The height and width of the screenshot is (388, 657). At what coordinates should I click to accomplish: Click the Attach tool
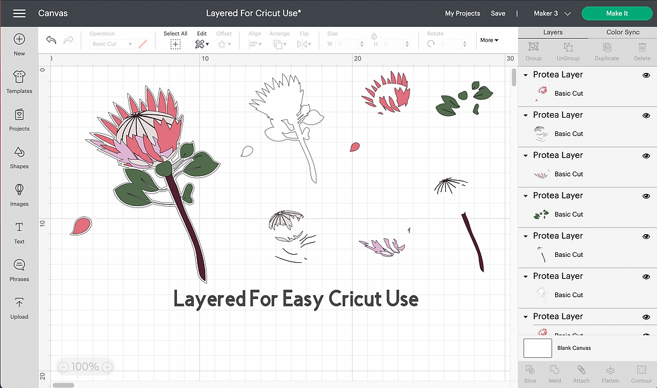click(x=581, y=374)
